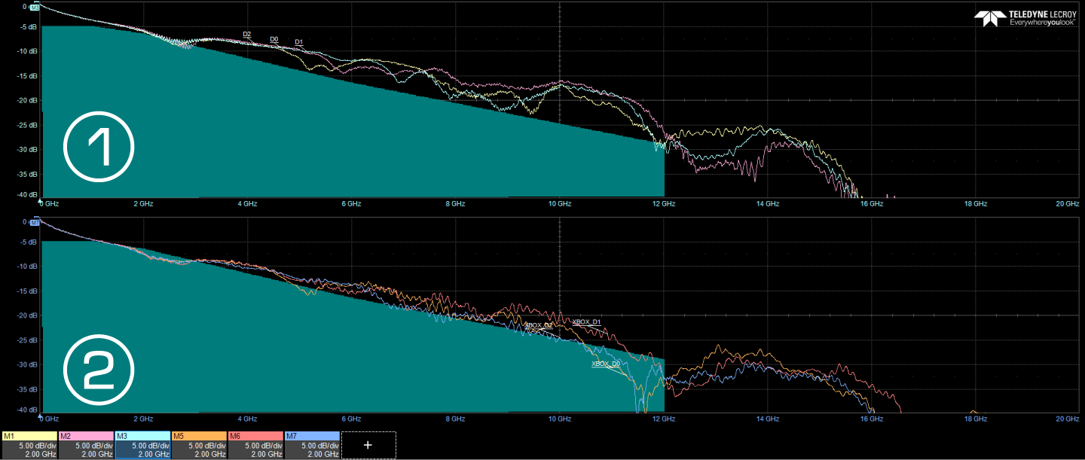Open the M7 trace descriptor box
1085x460 pixels.
[312, 445]
